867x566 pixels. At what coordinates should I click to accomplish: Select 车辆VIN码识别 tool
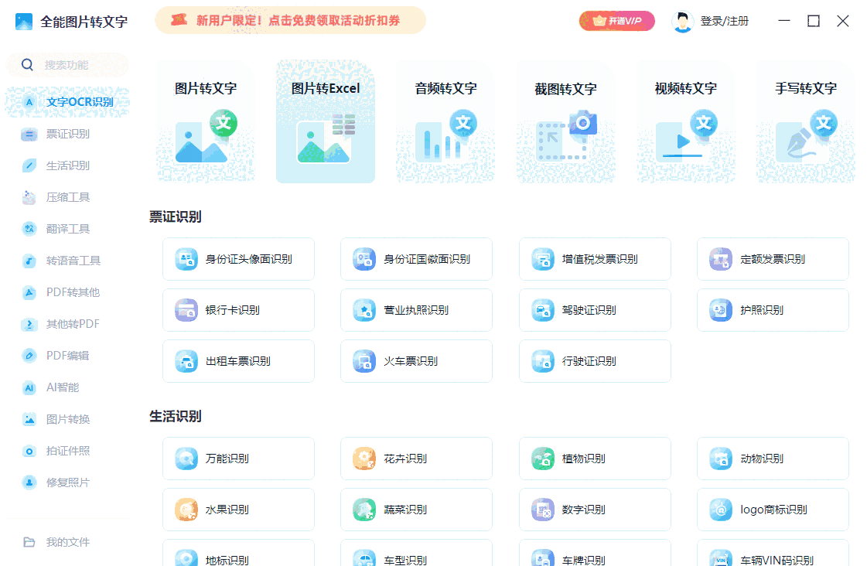click(x=772, y=558)
